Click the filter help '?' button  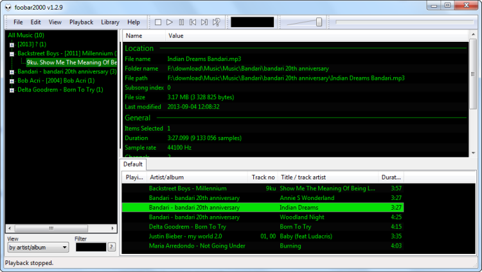click(112, 247)
